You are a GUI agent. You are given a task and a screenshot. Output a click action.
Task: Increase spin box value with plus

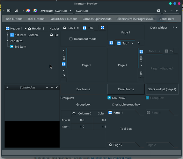point(177,11)
